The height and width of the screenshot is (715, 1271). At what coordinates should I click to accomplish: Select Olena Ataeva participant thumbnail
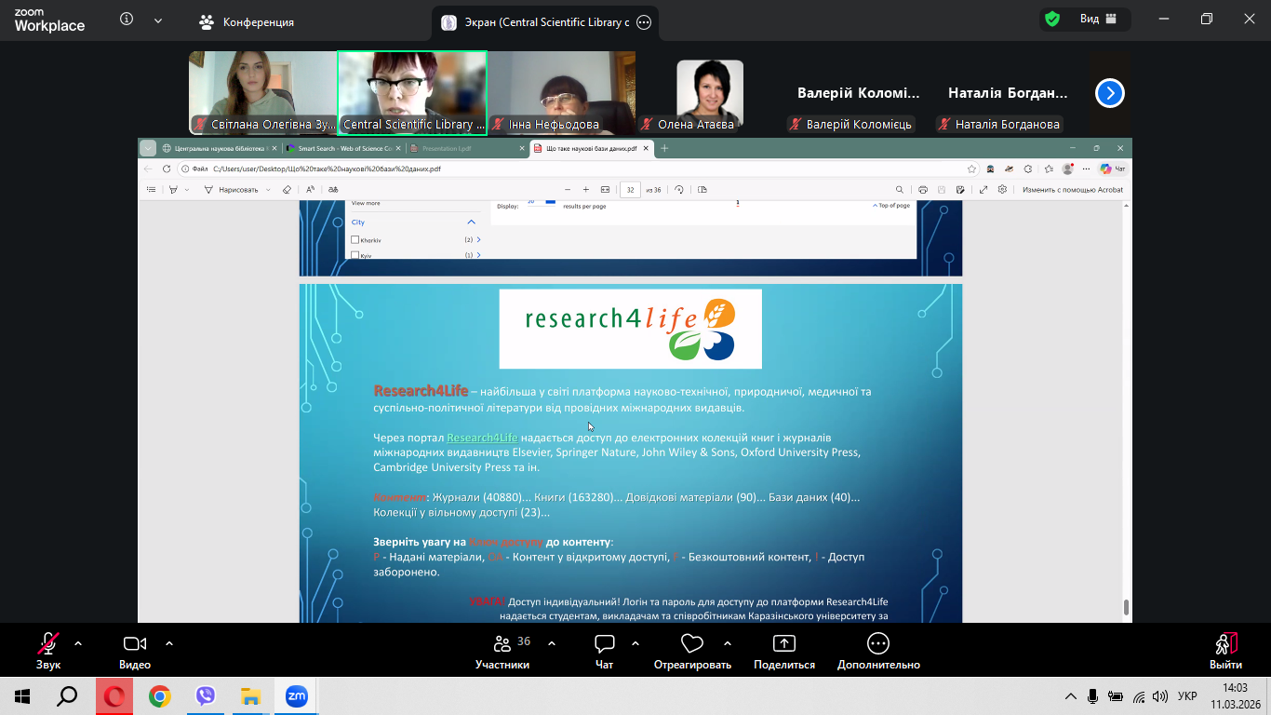709,91
